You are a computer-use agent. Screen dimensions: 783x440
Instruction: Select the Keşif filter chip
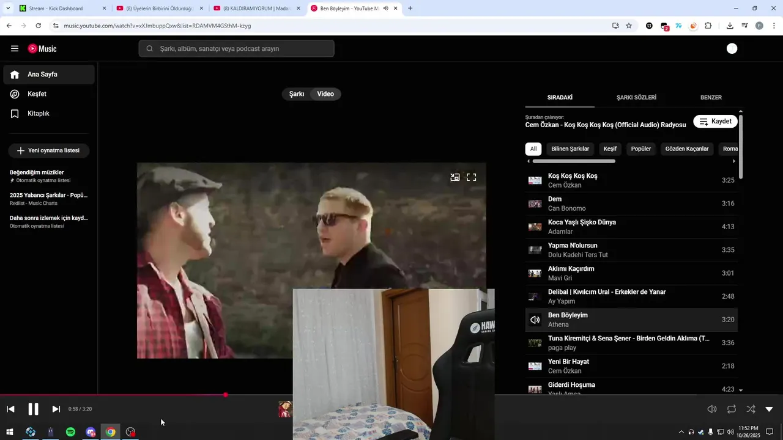(x=610, y=148)
